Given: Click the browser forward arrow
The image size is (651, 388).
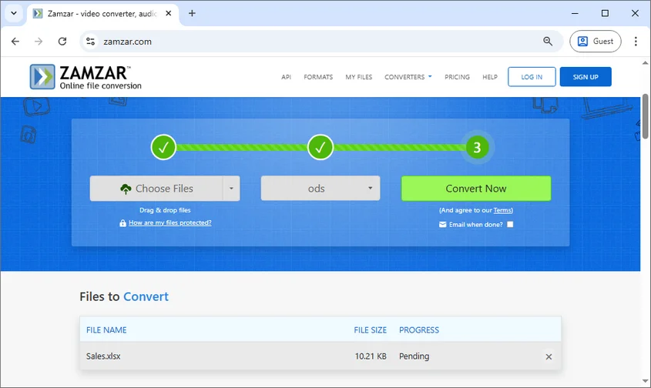Looking at the screenshot, I should (39, 42).
